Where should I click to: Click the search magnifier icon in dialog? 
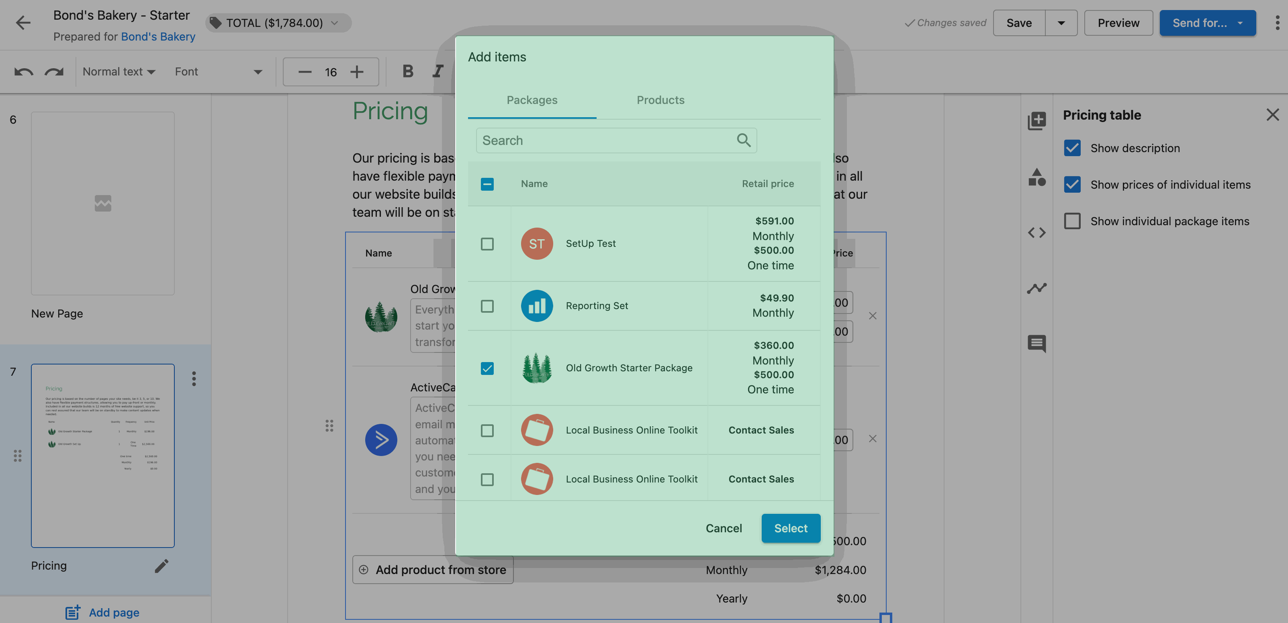(744, 140)
